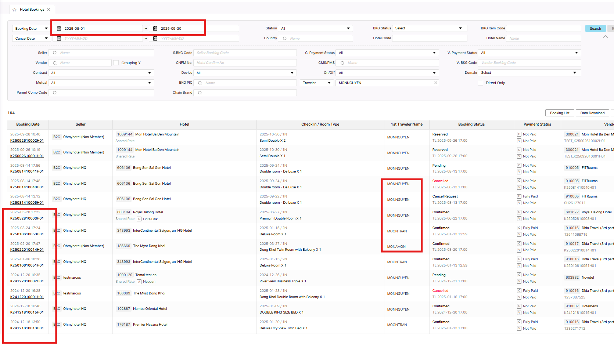The image size is (614, 344).
Task: Open the Traveler type dropdown
Action: [316, 83]
